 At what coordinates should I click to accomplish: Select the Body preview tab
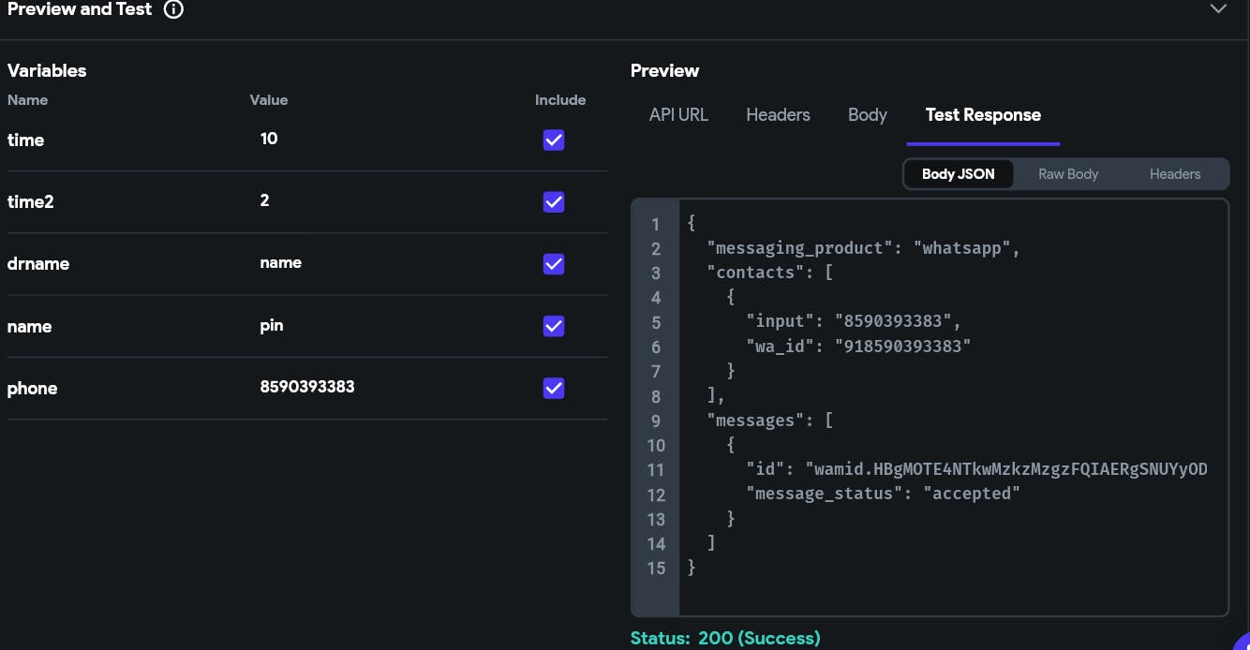867,115
